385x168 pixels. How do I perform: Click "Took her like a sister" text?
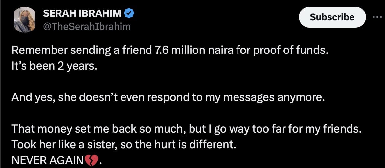pos(64,145)
